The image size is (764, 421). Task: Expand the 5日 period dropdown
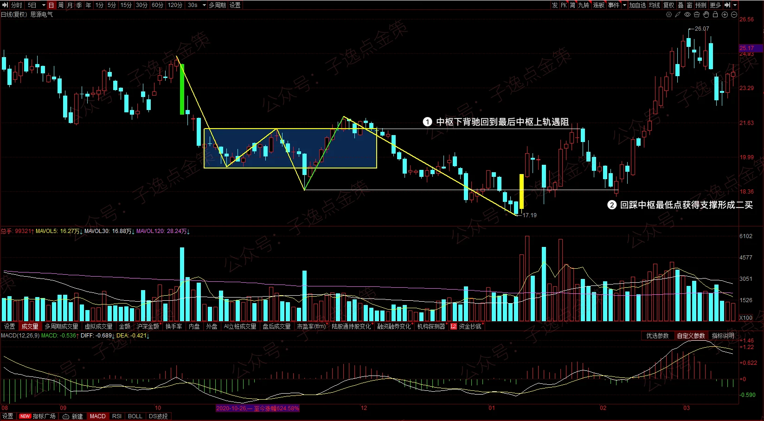pos(44,5)
